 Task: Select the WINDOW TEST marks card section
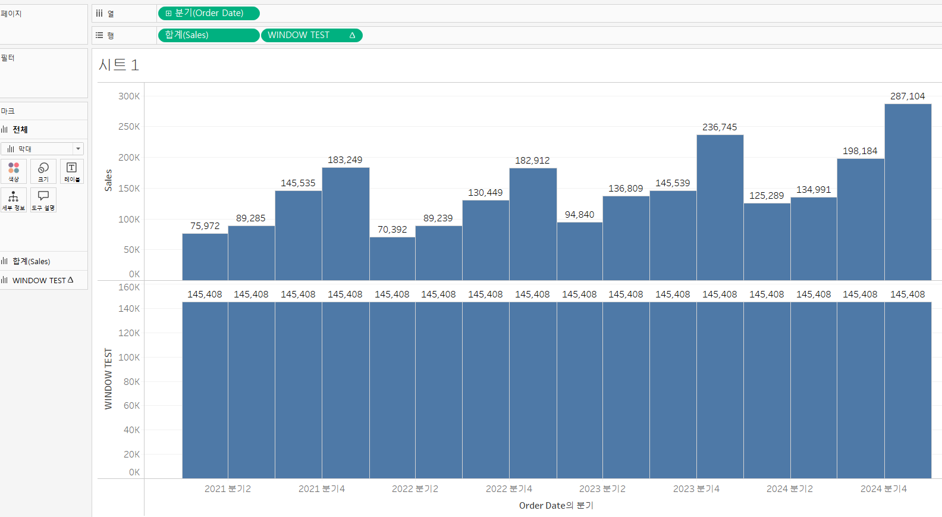pyautogui.click(x=44, y=280)
